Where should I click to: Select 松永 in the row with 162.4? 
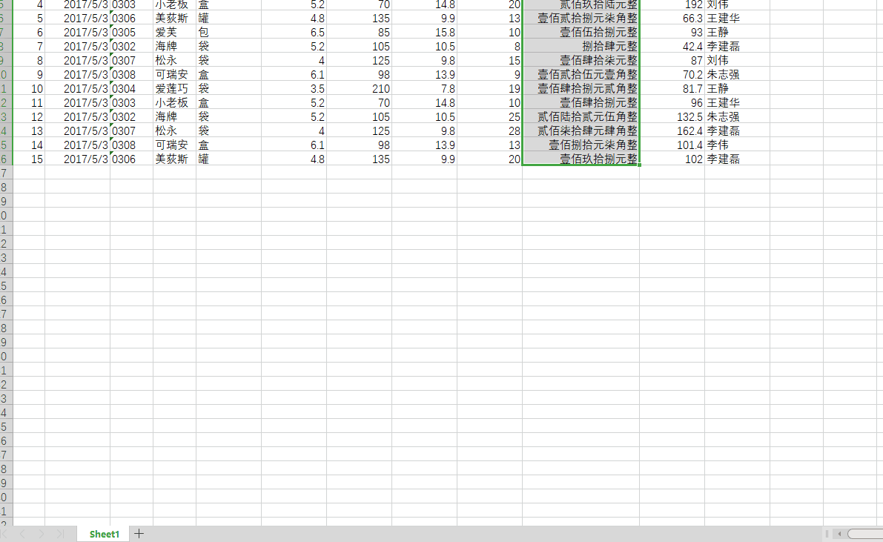(x=174, y=130)
